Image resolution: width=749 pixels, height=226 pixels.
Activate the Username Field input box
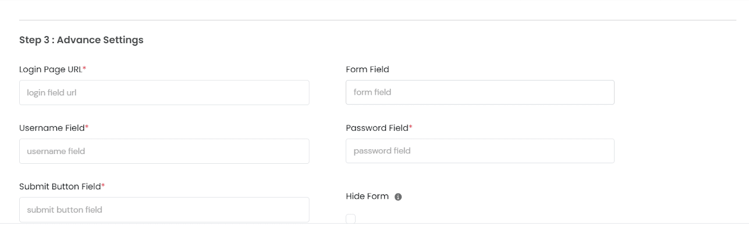coord(164,151)
